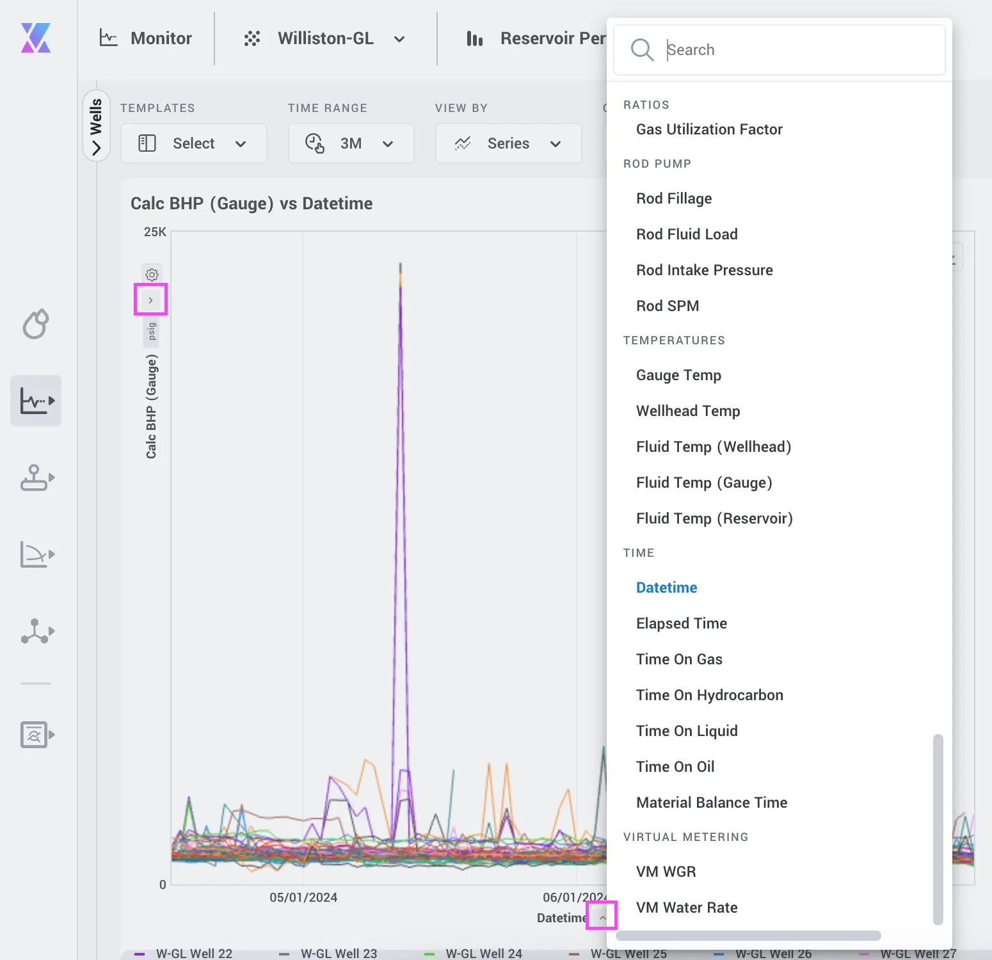Pick Fluid Temp (Reservoir)

click(714, 518)
